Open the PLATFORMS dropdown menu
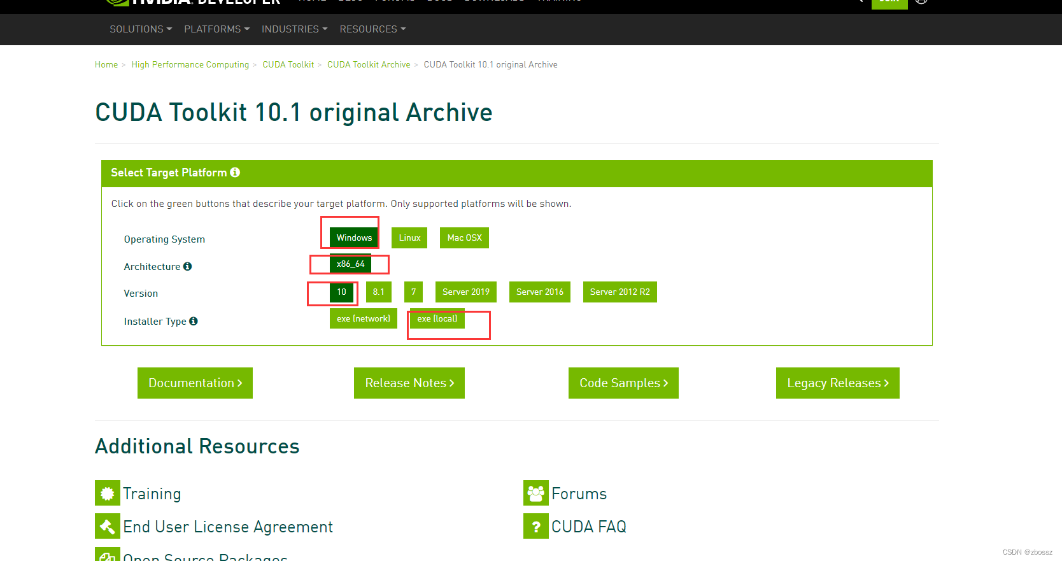 point(216,29)
